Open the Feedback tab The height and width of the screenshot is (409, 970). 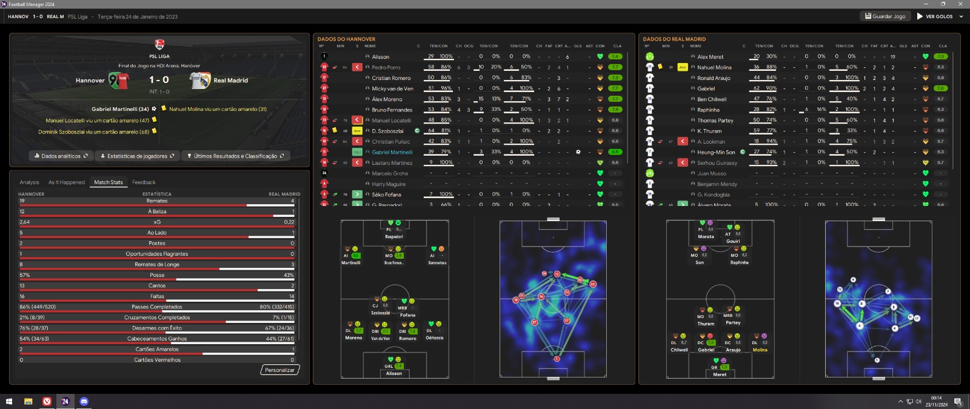click(144, 182)
